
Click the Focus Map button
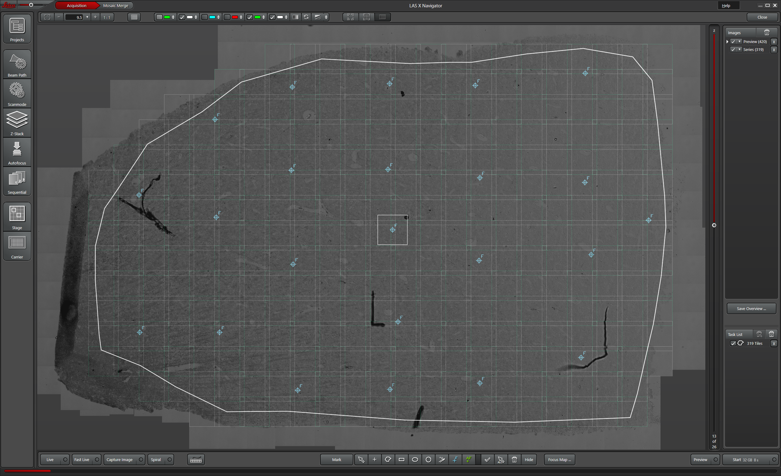(559, 460)
